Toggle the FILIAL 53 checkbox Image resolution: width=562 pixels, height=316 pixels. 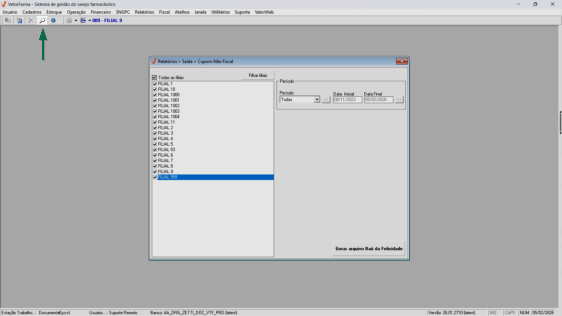pos(155,150)
